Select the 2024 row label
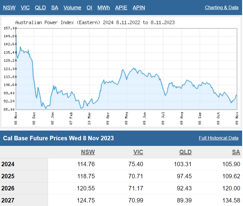This screenshot has width=243, height=206. click(8, 164)
